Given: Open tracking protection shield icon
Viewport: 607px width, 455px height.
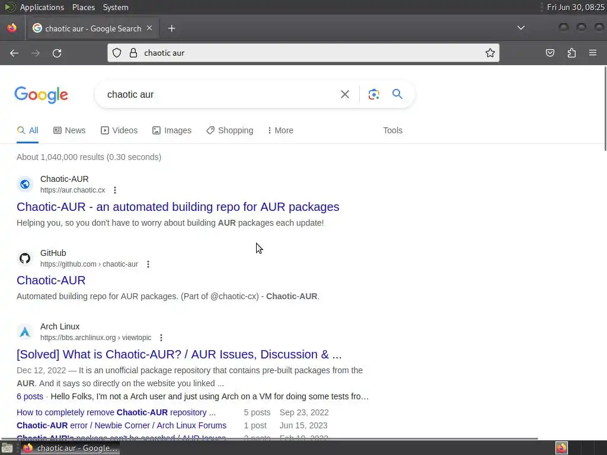Looking at the screenshot, I should pos(117,53).
